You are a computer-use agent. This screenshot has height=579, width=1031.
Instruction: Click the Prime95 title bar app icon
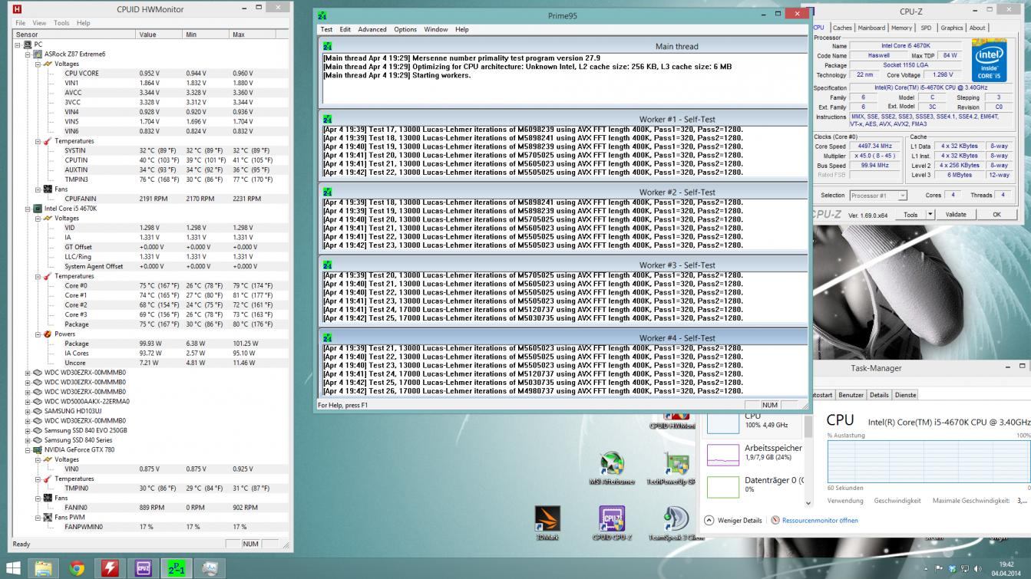pos(322,15)
